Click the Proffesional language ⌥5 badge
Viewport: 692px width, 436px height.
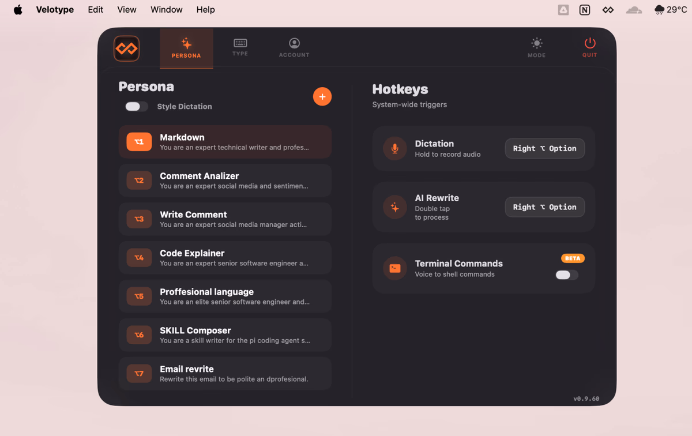pyautogui.click(x=139, y=296)
